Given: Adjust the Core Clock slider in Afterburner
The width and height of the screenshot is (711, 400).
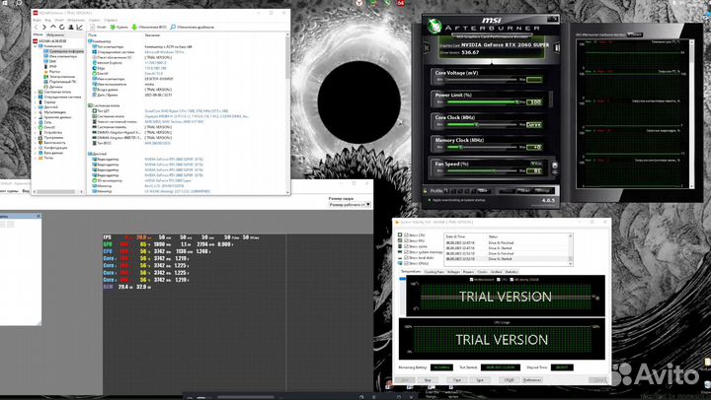Looking at the screenshot, I should pyautogui.click(x=482, y=124).
